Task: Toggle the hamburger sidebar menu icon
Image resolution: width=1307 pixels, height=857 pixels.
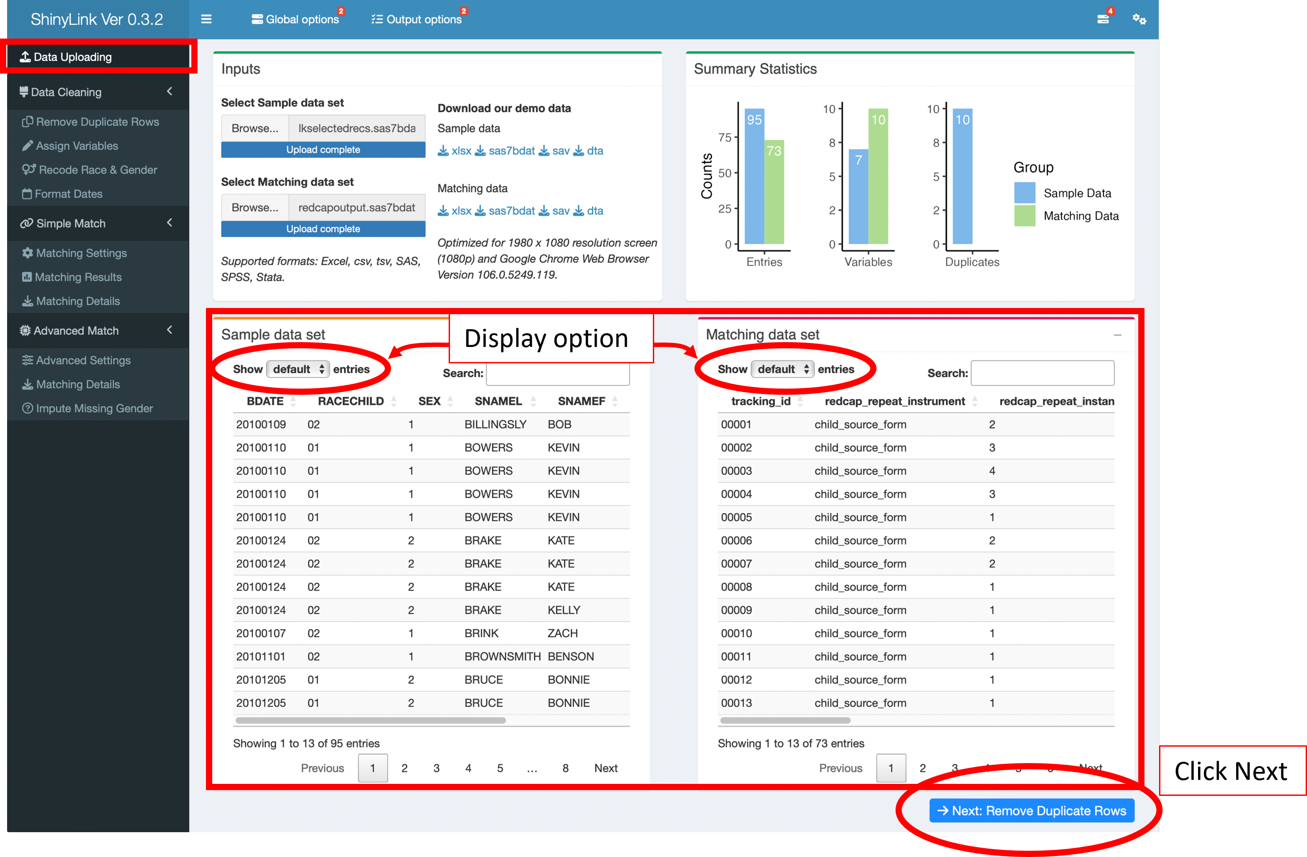Action: (x=206, y=19)
